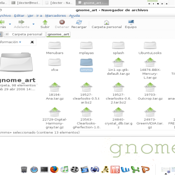Open the Ayuda menu

74,15
